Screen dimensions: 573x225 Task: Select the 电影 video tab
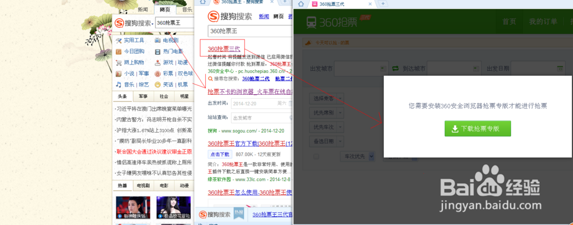pyautogui.click(x=164, y=186)
